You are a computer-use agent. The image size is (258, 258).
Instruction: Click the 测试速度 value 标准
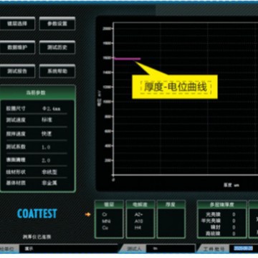(47, 120)
